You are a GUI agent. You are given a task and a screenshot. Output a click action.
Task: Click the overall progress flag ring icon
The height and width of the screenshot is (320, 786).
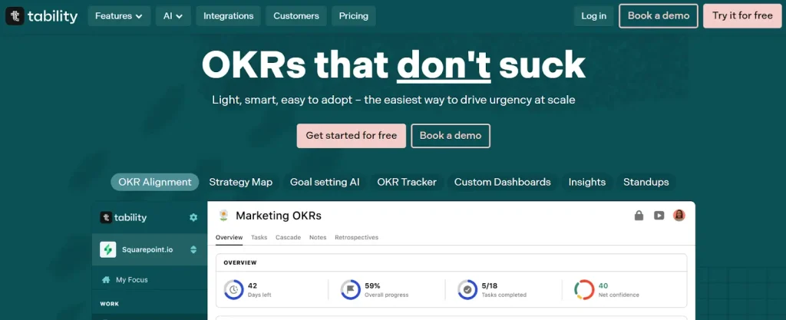350,290
